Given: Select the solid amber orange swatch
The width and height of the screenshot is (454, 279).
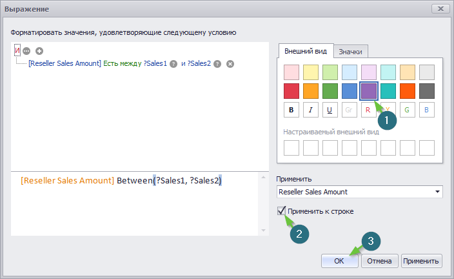Looking at the screenshot, I should pos(311,91).
